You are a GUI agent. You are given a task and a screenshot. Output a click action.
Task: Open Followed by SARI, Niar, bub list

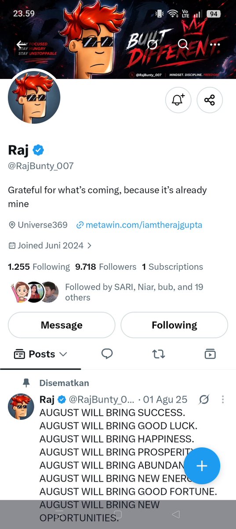(106, 292)
